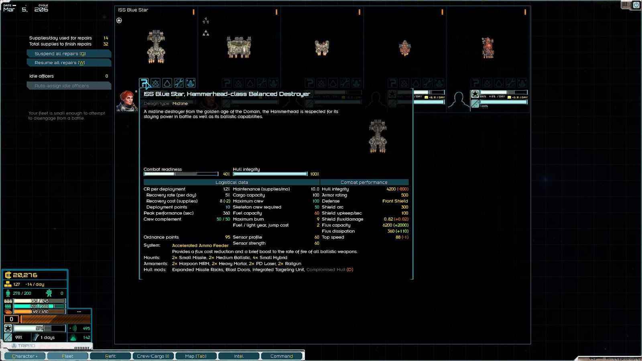Click the credits icon beside 20,276
The image size is (642, 361).
[x=8, y=275]
